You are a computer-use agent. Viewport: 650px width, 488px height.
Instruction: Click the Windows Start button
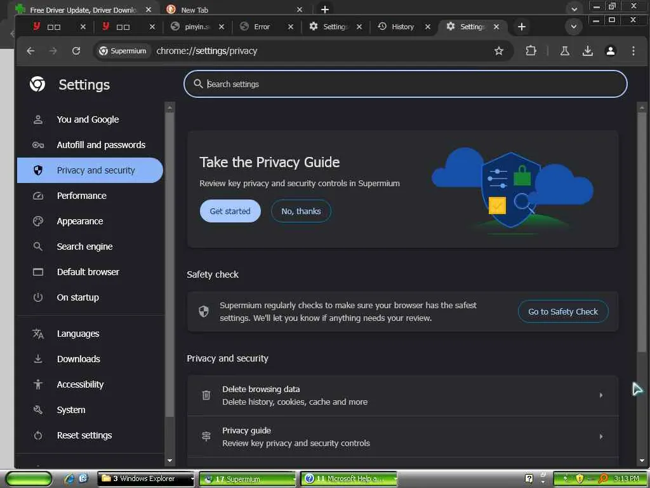coord(28,479)
